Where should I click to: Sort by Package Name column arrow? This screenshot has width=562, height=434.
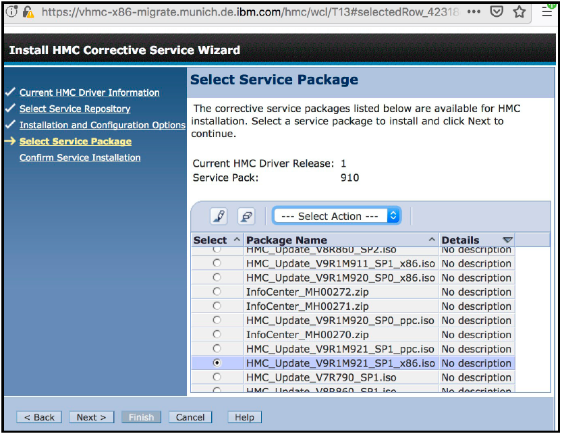(432, 240)
